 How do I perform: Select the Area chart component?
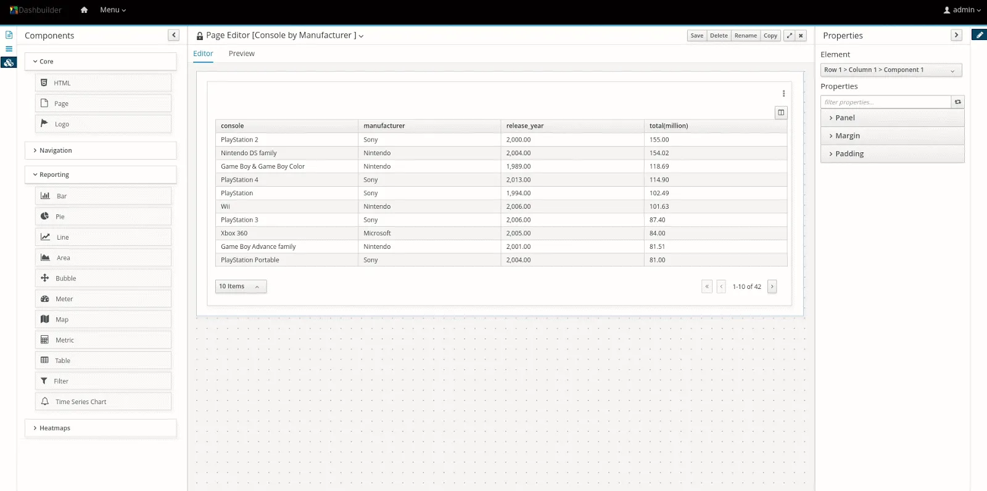click(103, 258)
